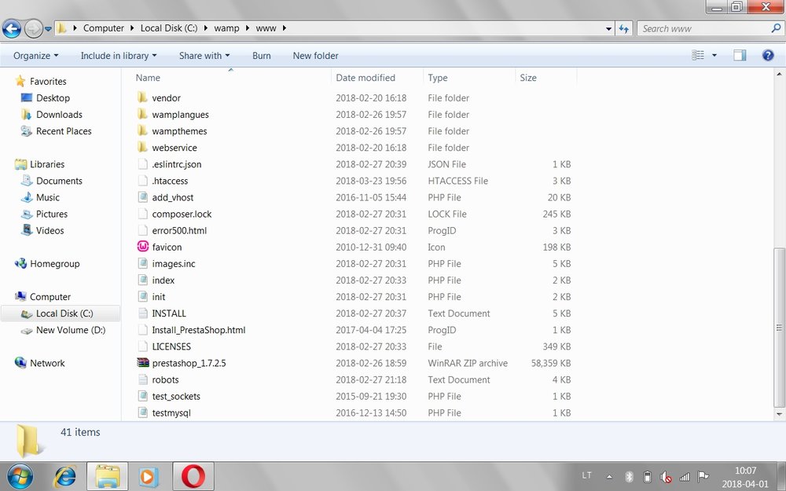Show hidden tray icons with the up arrow
Screen dimensions: 786x491
point(609,476)
